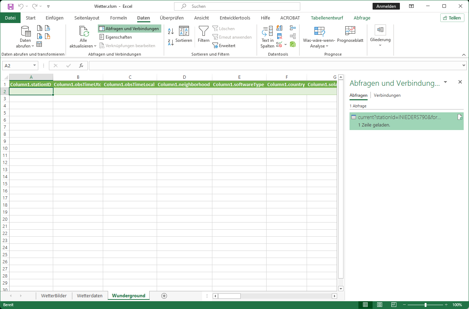Click the Anmelden sign-in button
Screen dimensions: 469x309
(386, 6)
